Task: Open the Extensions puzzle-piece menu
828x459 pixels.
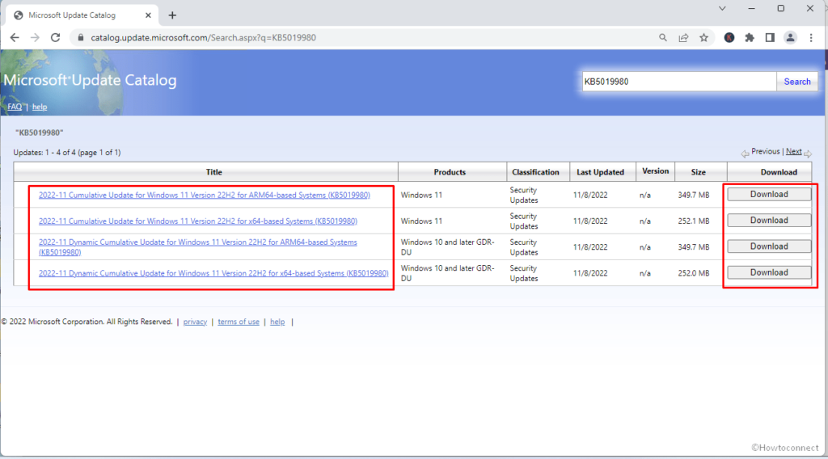Action: click(x=750, y=37)
